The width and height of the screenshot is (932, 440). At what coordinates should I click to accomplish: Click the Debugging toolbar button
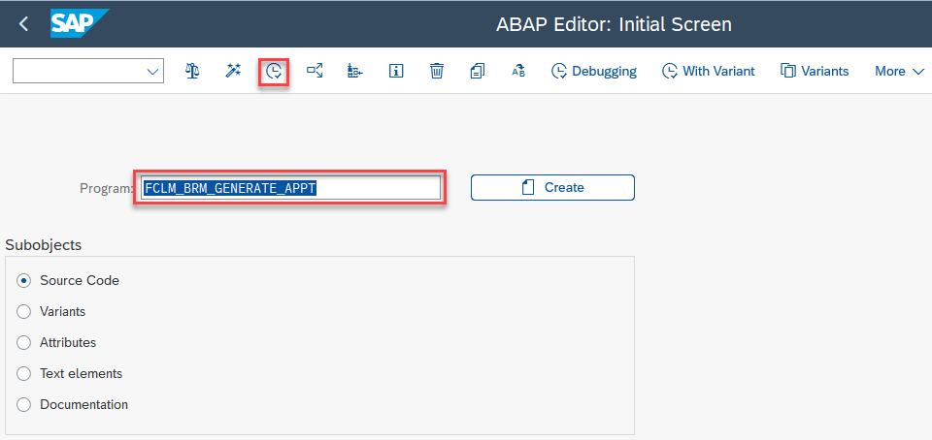594,71
